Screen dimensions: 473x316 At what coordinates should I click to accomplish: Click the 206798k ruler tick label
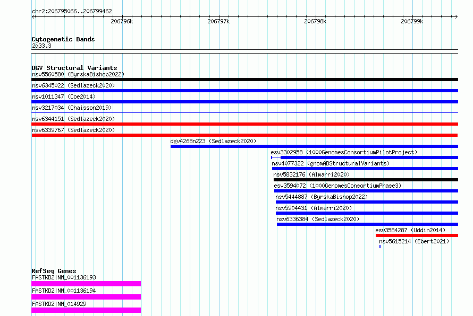click(315, 21)
